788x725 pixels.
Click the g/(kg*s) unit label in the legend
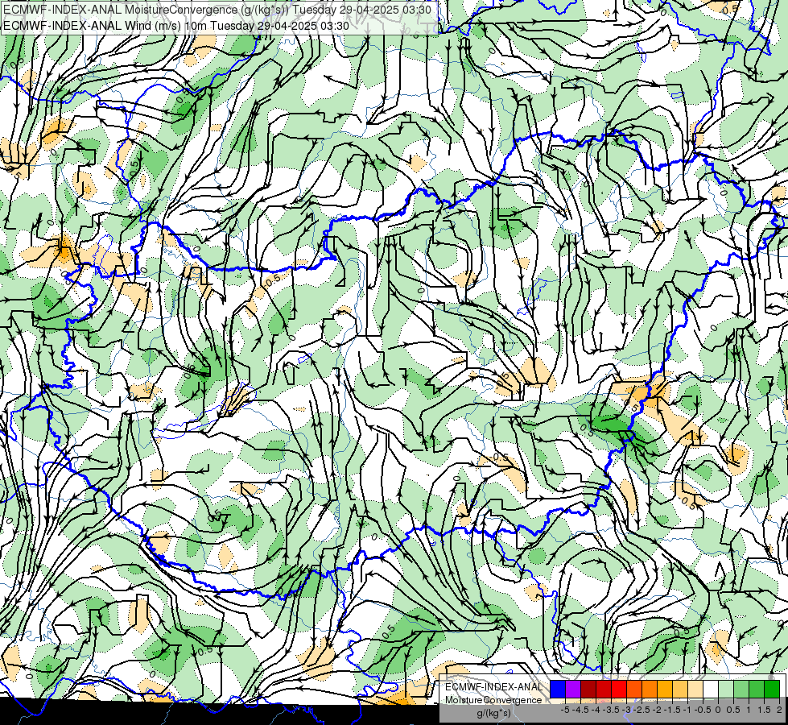tap(493, 714)
